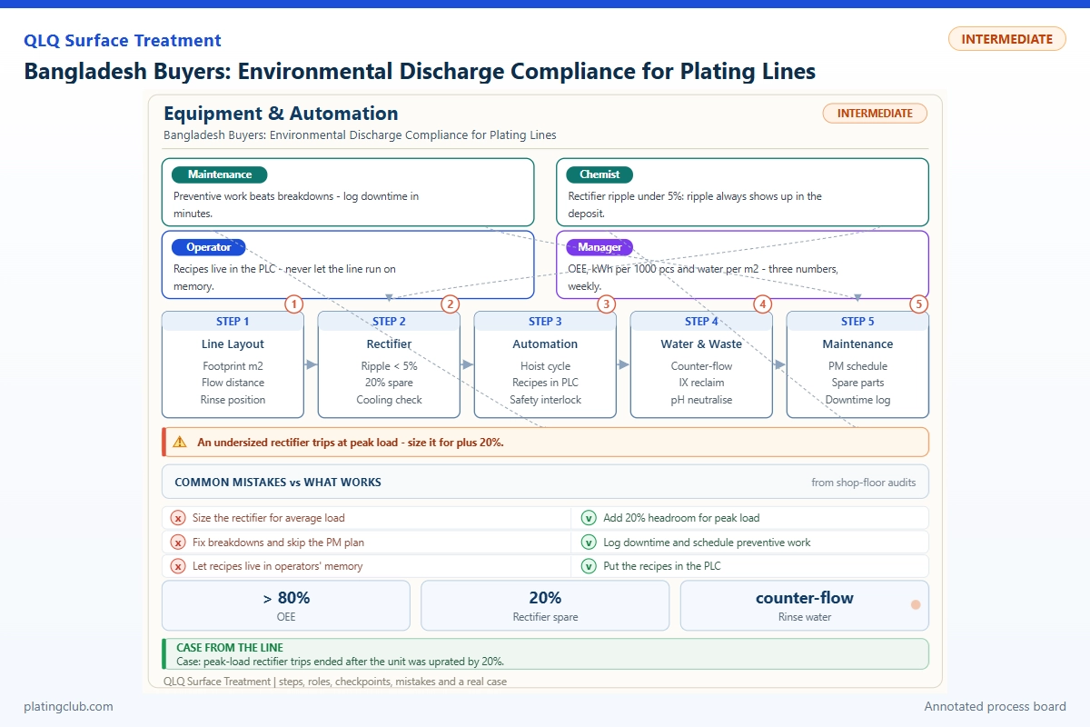This screenshot has height=727, width=1090.
Task: Click the 'Line Layout' step title
Action: click(233, 344)
